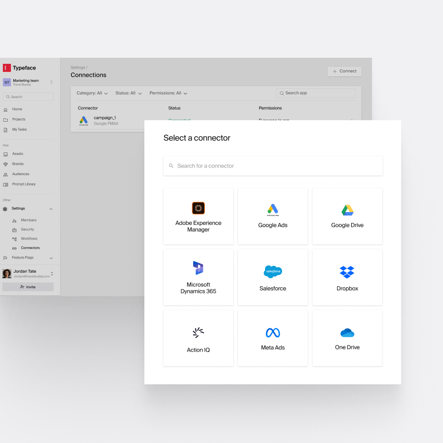The image size is (443, 443).
Task: Select the Microsoft Dynamics 365 logo
Action: click(198, 268)
